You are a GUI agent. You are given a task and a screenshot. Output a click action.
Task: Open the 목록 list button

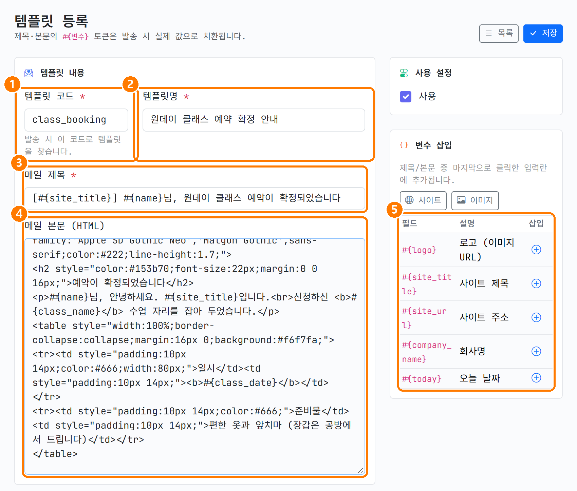[x=499, y=34]
